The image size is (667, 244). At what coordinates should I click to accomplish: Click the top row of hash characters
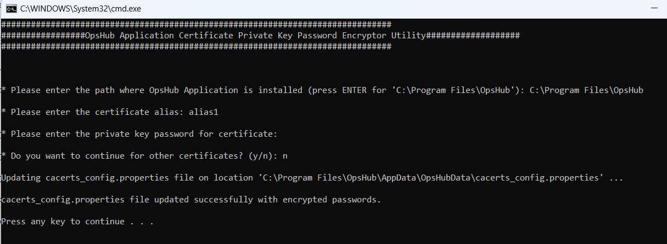[x=196, y=25]
